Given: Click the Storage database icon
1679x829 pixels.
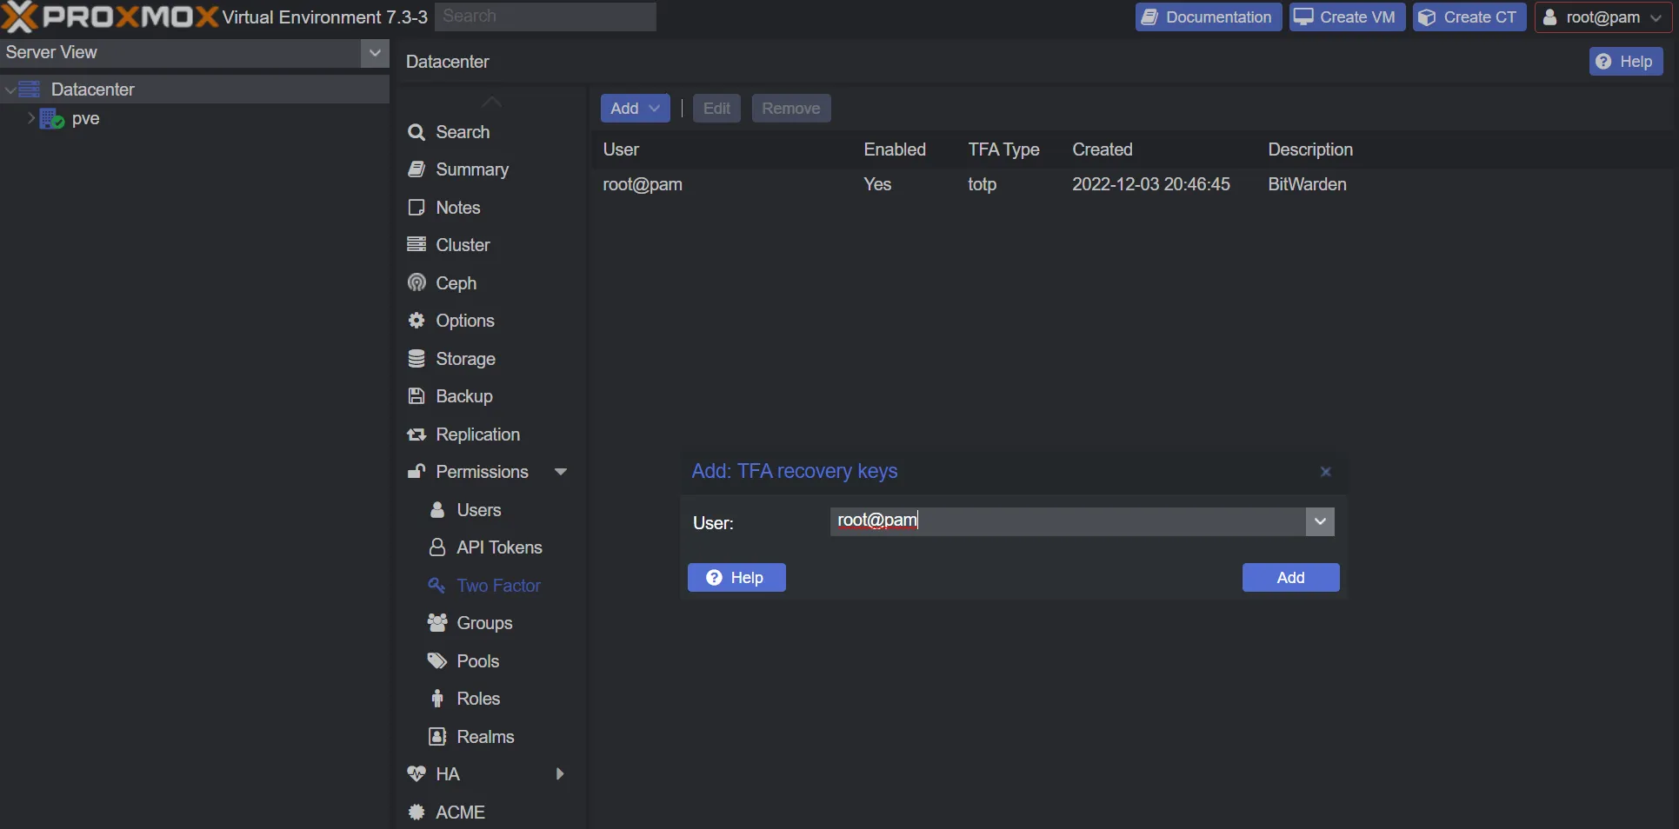Looking at the screenshot, I should (x=416, y=359).
